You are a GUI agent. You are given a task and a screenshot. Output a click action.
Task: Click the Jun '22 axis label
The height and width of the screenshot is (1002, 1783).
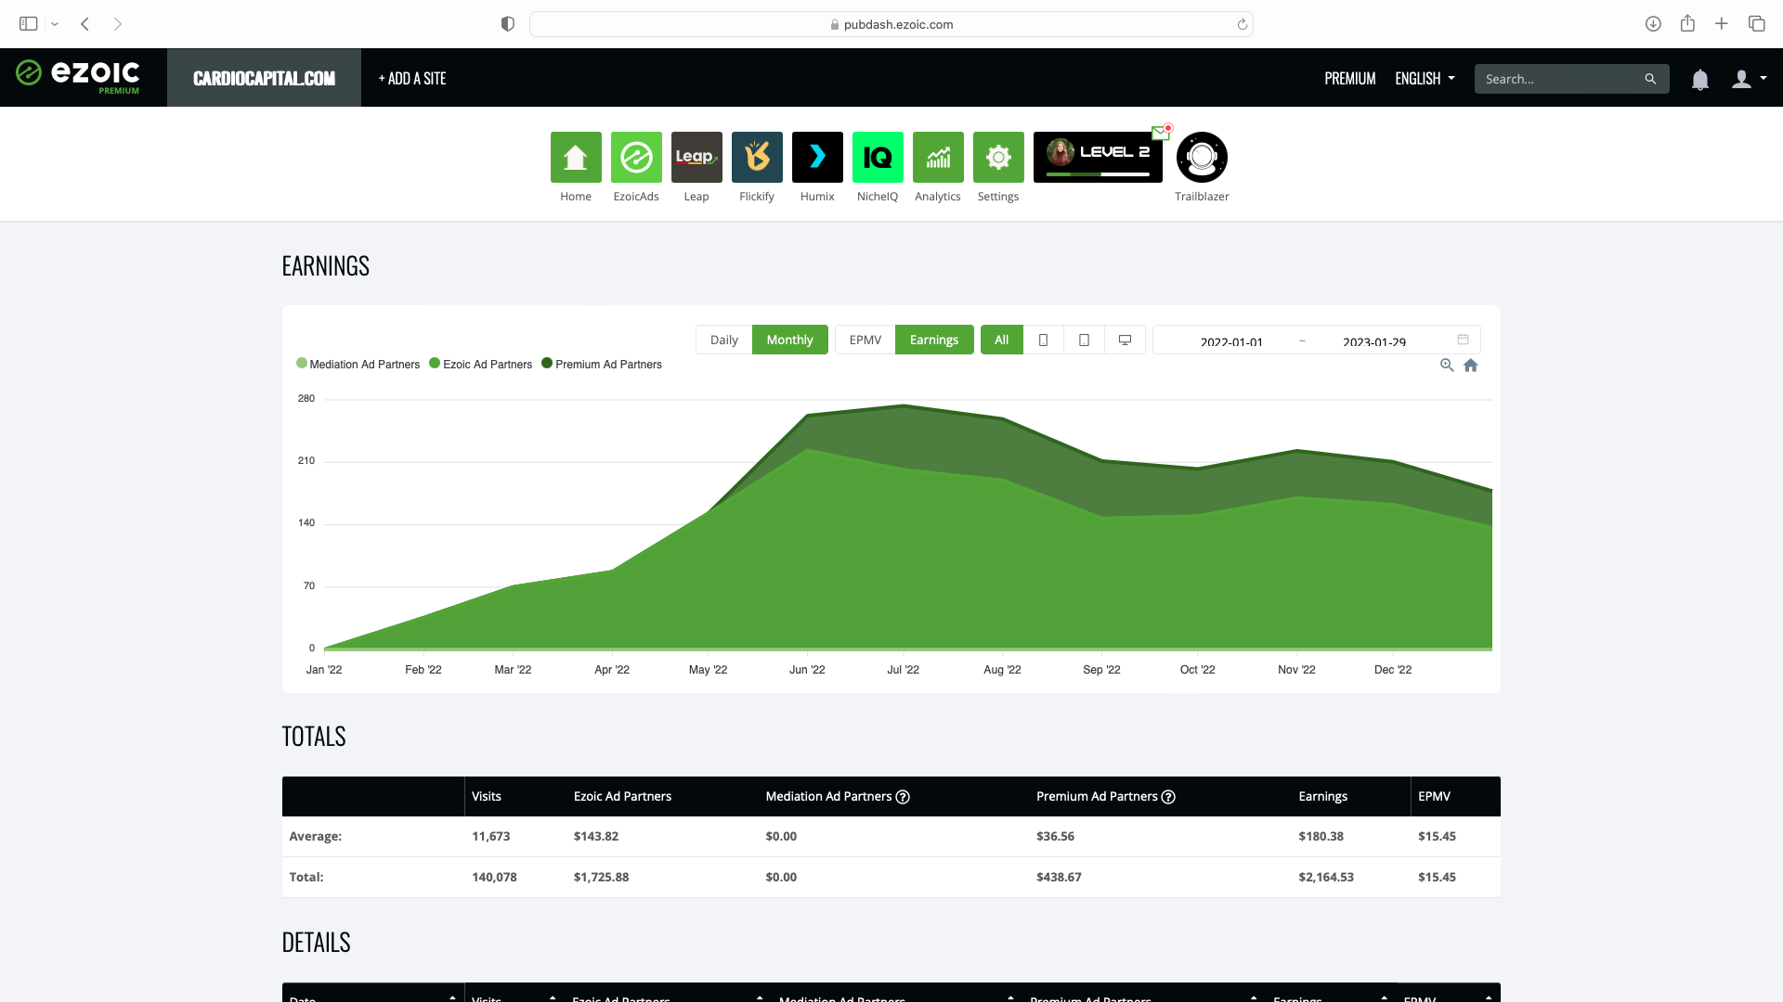807,670
